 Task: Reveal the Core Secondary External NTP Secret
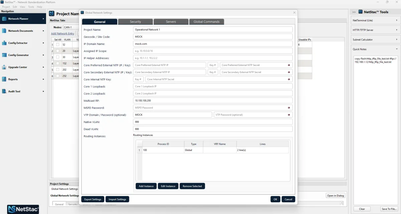click(289, 72)
